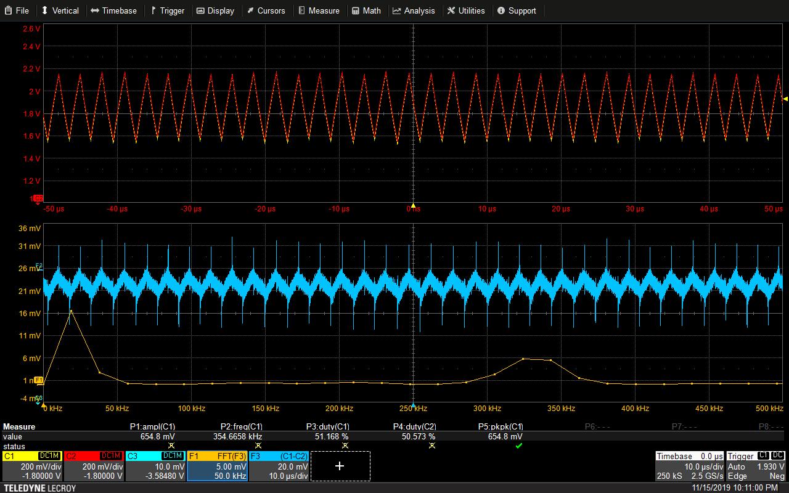Open the Timebase descriptor box
This screenshot has height=493, width=789.
pyautogui.click(x=690, y=466)
